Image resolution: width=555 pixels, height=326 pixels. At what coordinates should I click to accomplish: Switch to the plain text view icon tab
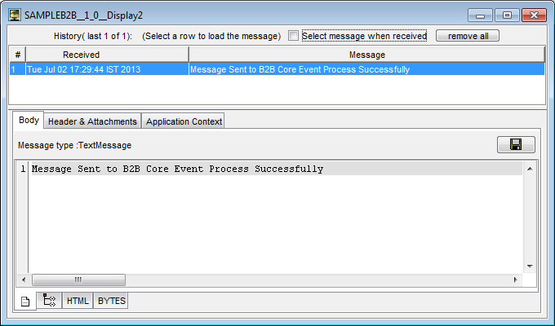[25, 302]
